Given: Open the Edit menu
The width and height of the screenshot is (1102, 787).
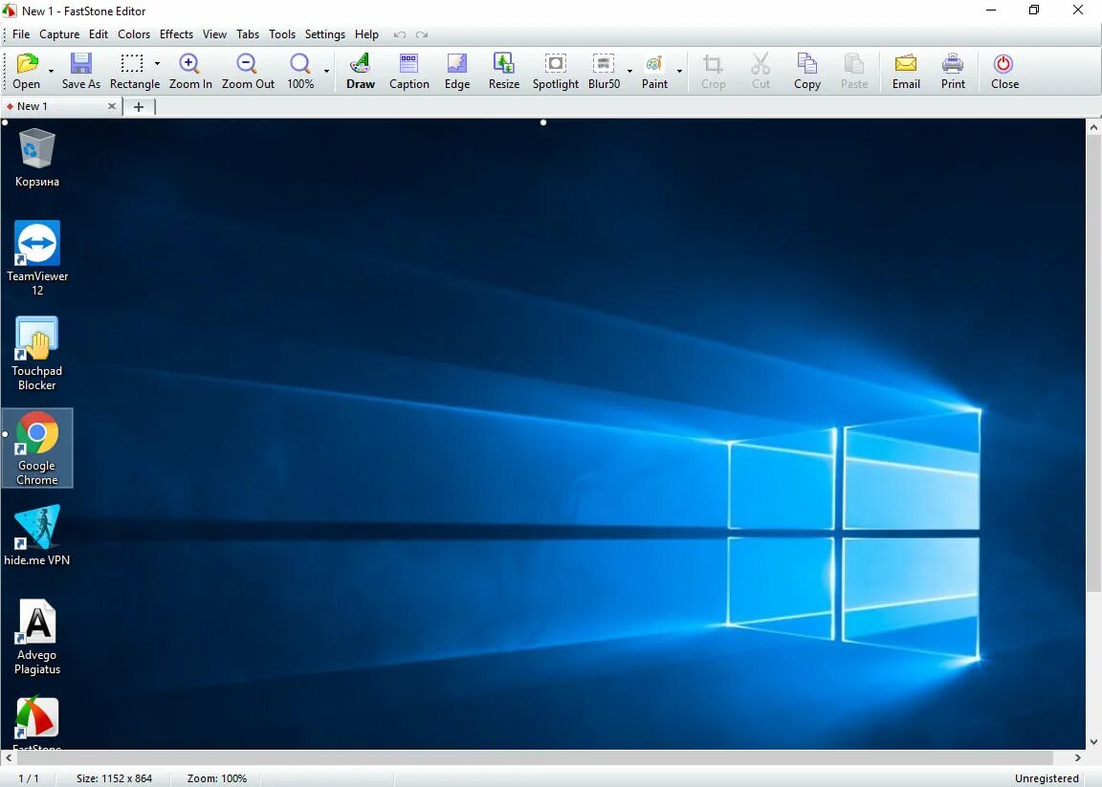Looking at the screenshot, I should pyautogui.click(x=99, y=34).
